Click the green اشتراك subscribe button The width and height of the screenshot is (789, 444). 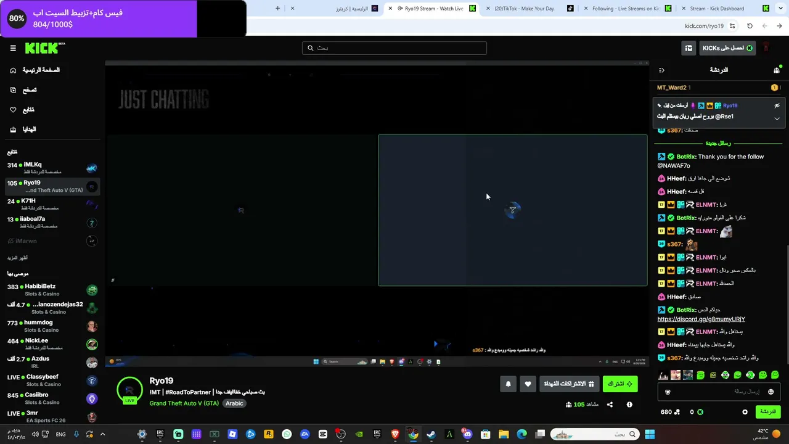tap(620, 384)
